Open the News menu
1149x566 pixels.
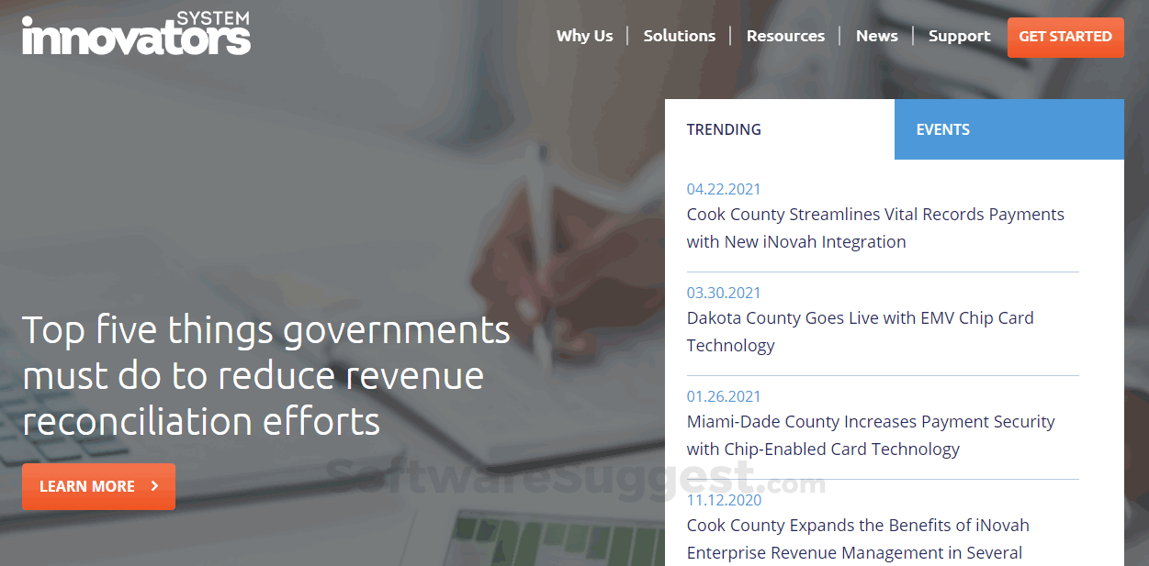point(876,36)
